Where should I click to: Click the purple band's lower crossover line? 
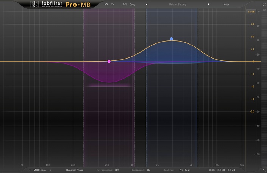[x=84, y=88]
